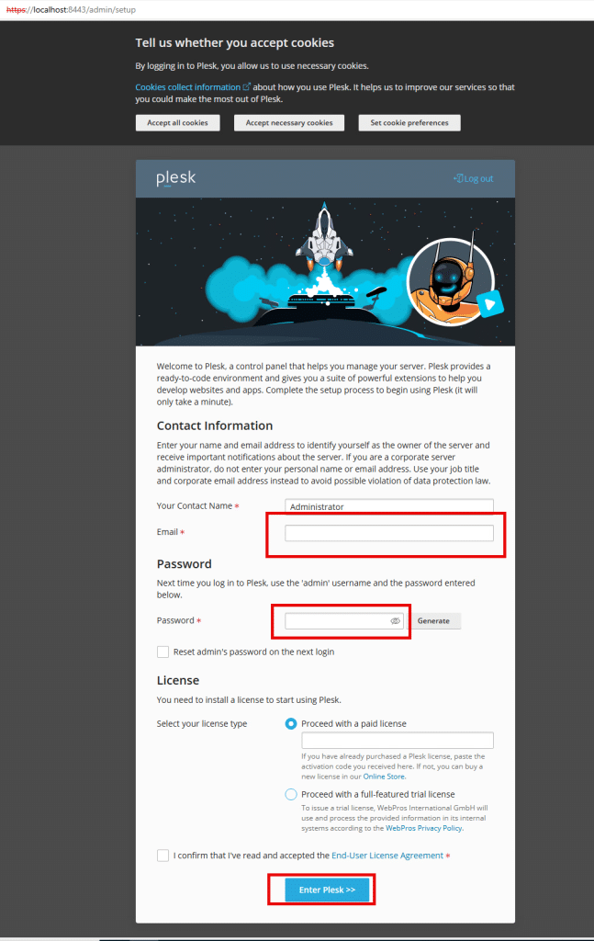Generate a password with Generate button
Image resolution: width=594 pixels, height=941 pixels.
[x=433, y=621]
